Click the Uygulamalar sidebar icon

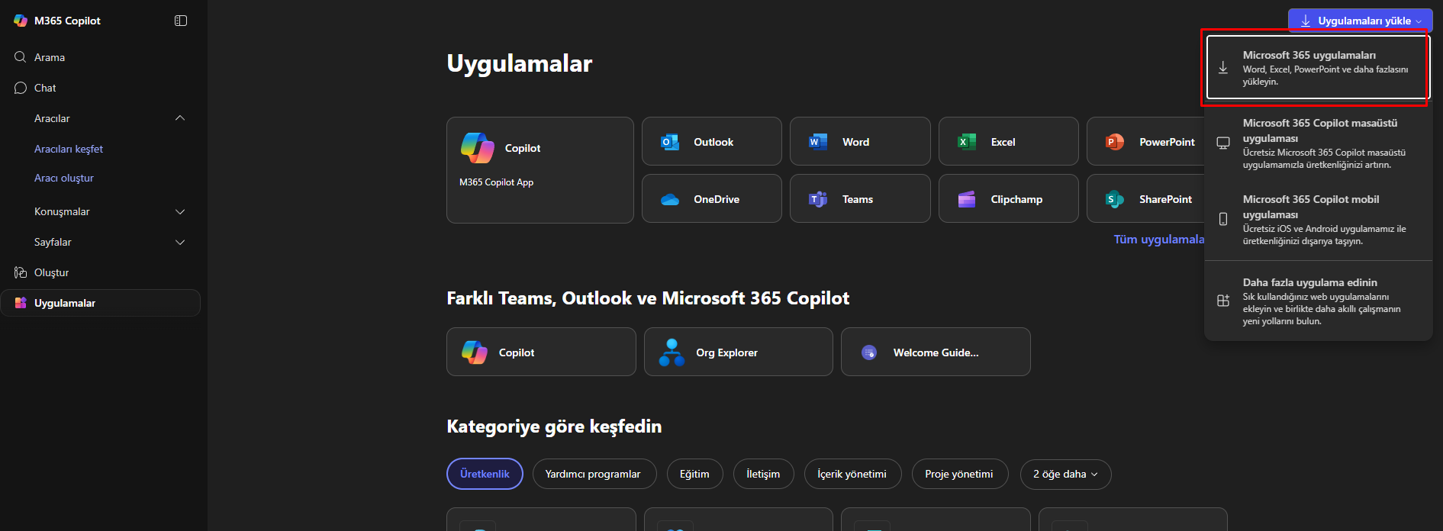[x=21, y=303]
